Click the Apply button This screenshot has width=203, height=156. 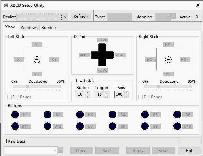click(138, 151)
